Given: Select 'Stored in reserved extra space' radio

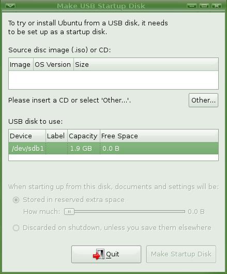Looking at the screenshot, I should 16,200.
